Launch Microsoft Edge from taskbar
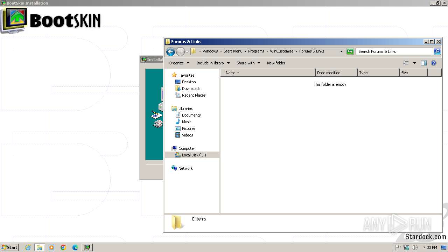Image resolution: width=448 pixels, height=252 pixels. 75,247
